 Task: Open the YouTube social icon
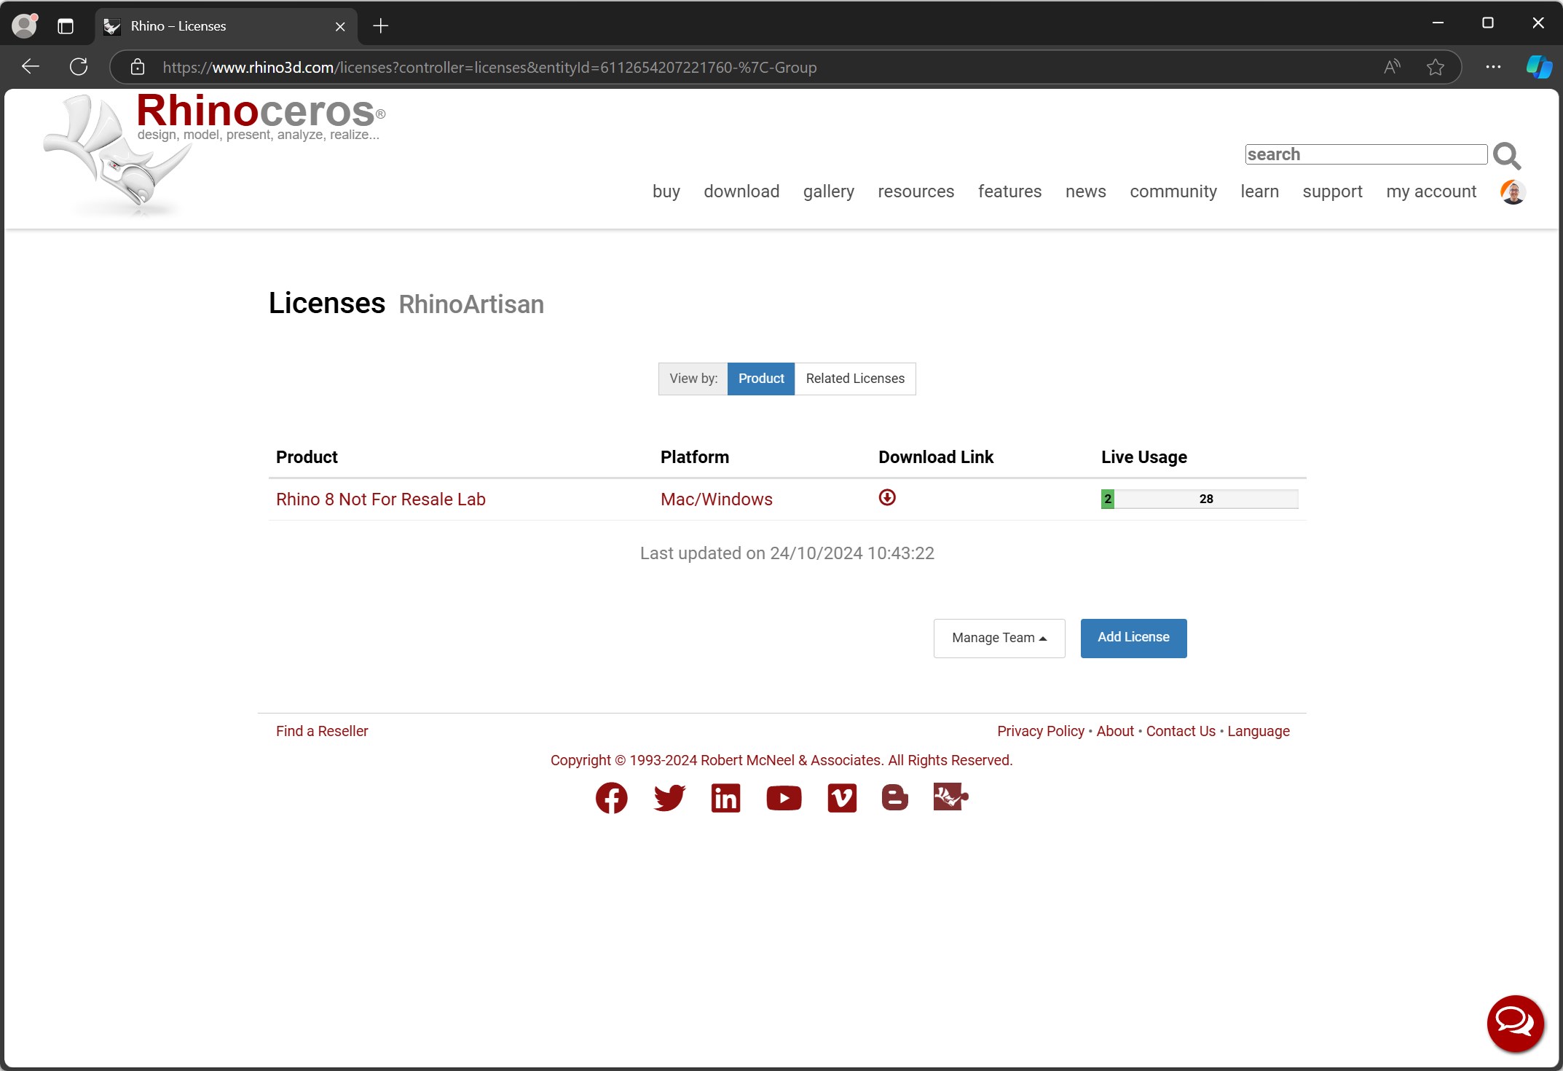click(x=784, y=798)
